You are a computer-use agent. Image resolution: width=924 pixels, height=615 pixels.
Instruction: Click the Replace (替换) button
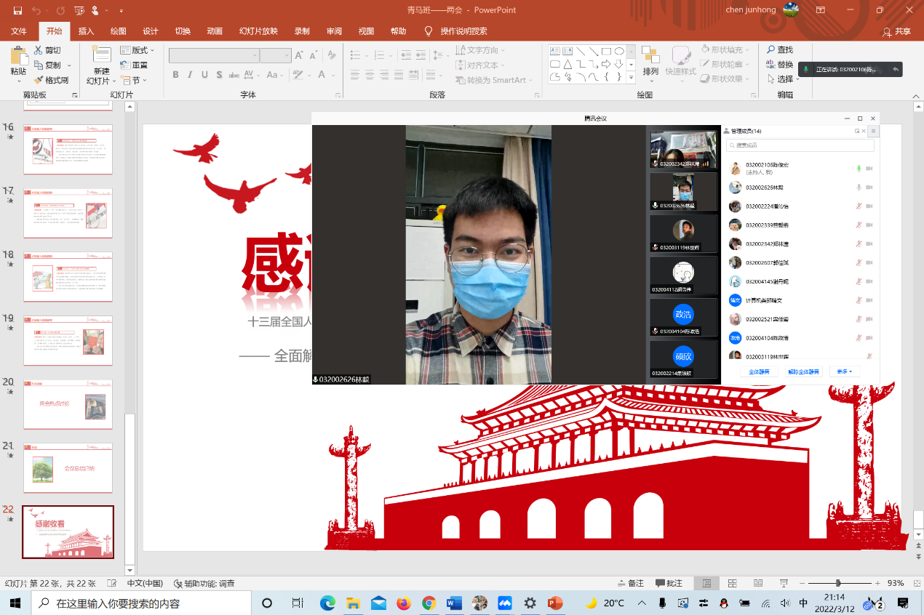click(780, 64)
